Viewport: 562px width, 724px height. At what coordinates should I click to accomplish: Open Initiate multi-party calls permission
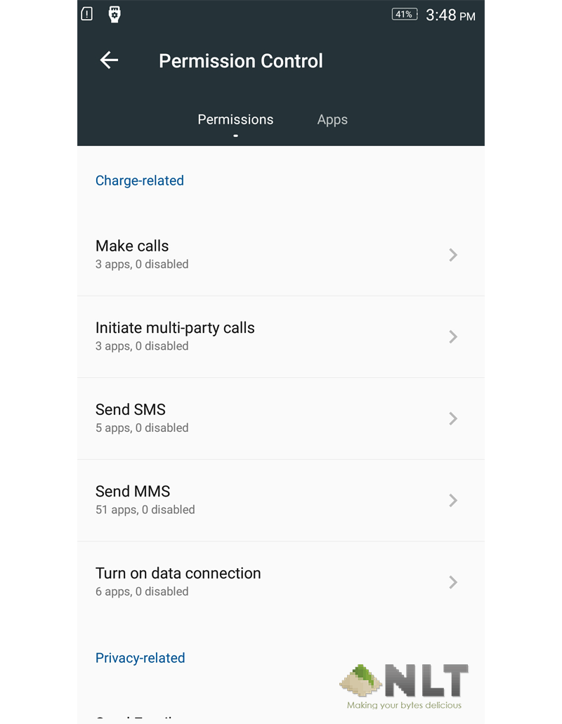click(281, 337)
